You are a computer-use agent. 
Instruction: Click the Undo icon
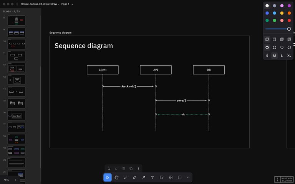109,169
